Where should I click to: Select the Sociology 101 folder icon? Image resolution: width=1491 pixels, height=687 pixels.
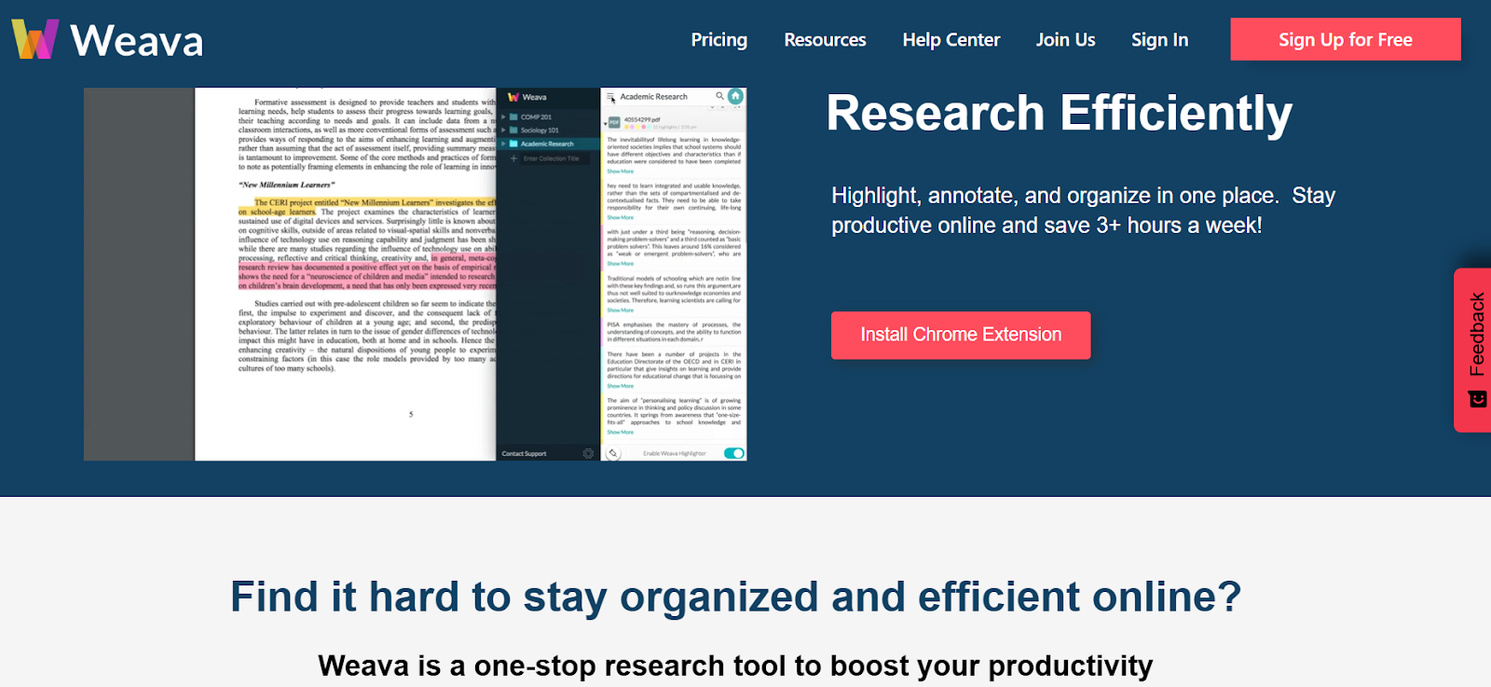pyautogui.click(x=513, y=131)
